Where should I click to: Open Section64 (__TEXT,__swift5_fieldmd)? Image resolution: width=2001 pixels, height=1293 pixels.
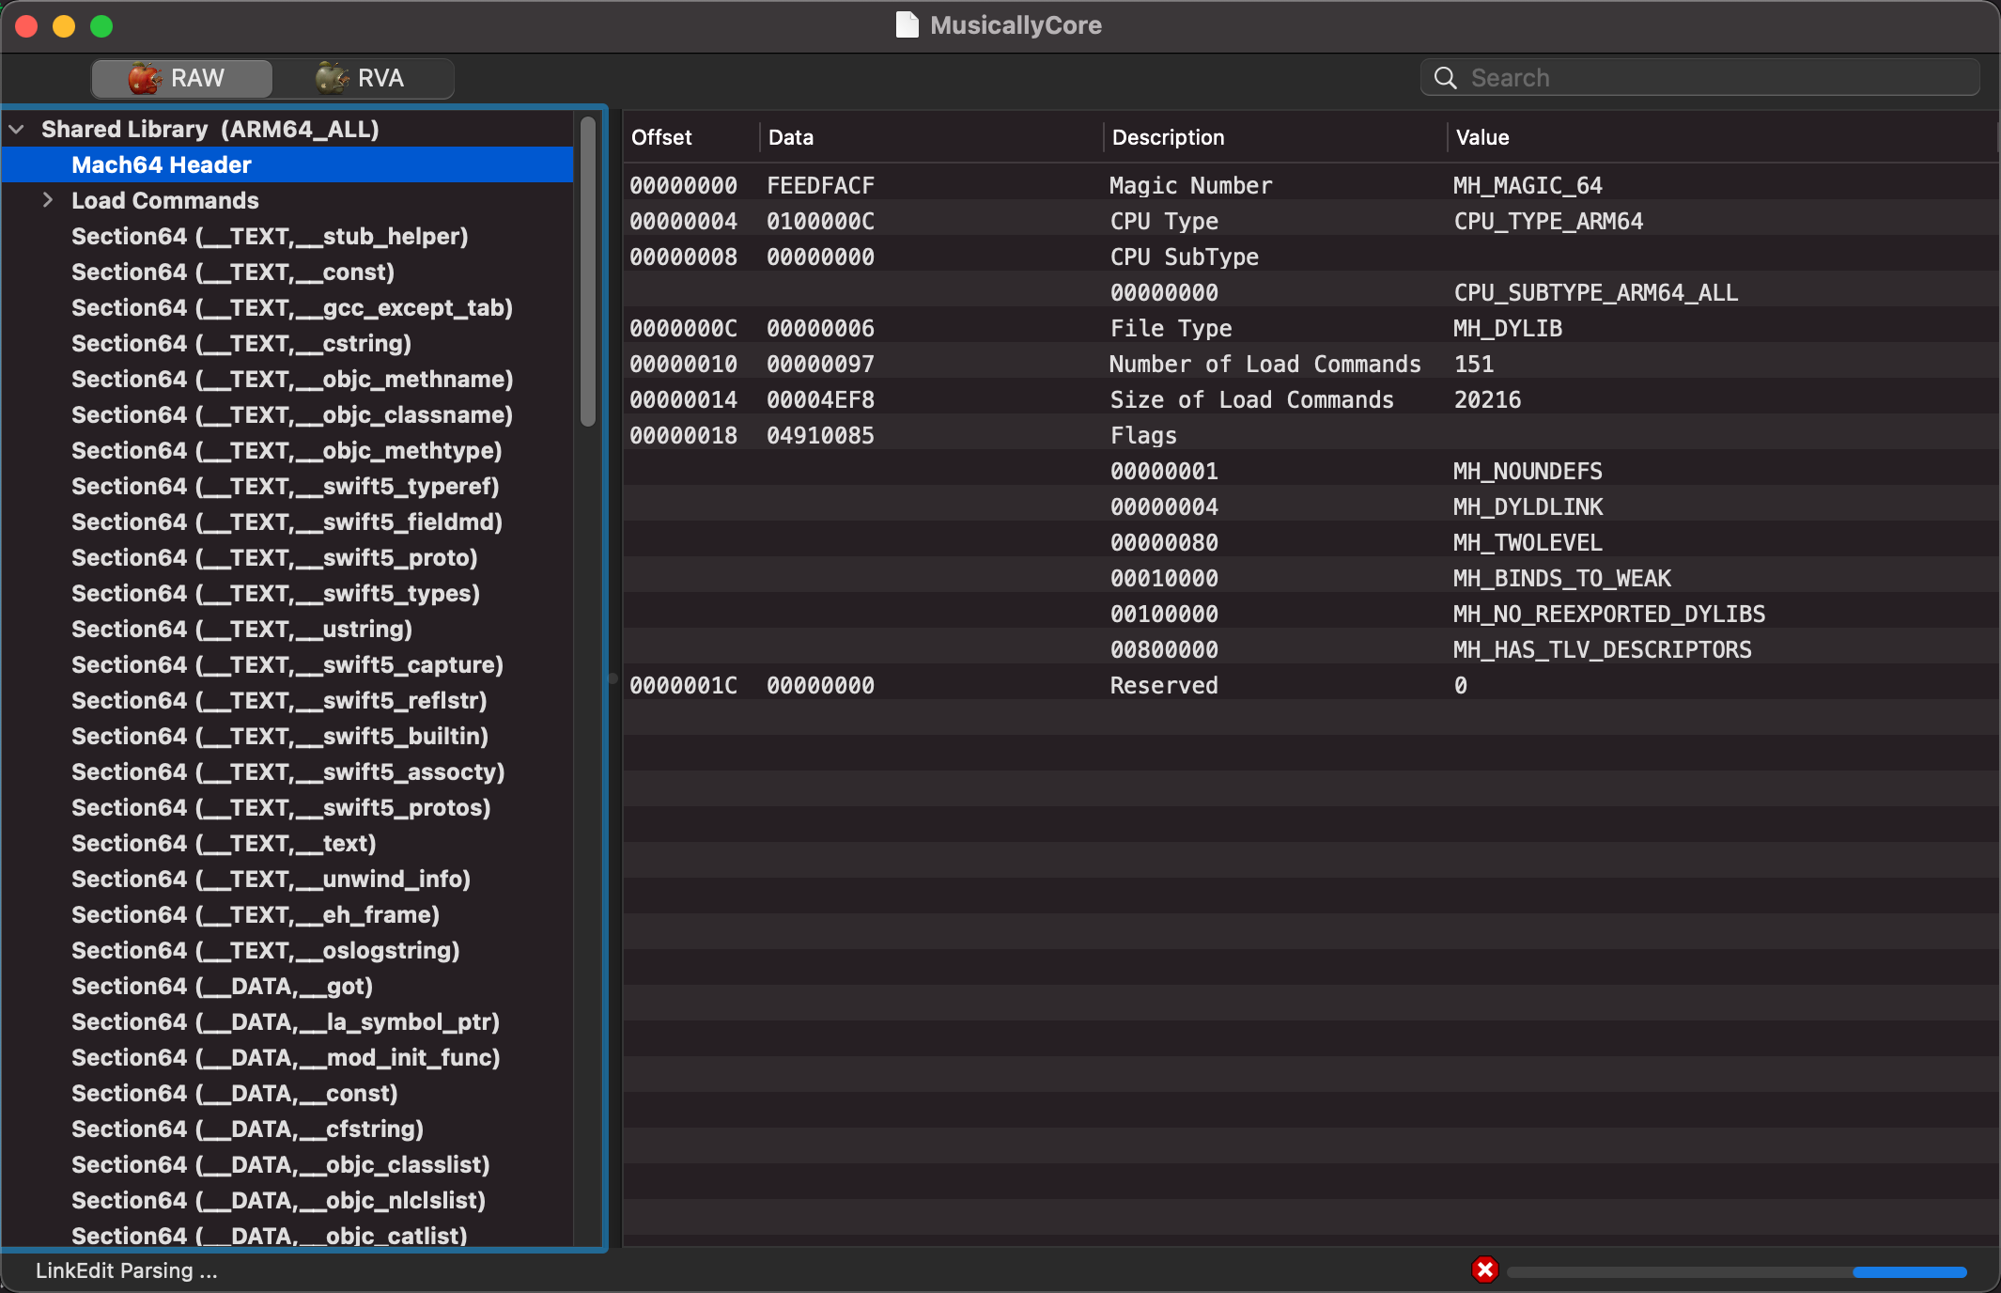[x=287, y=522]
